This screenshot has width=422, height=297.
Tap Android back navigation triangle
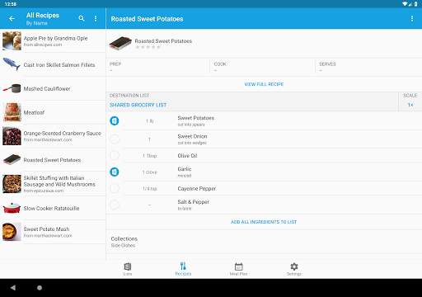pyautogui.click(x=13, y=288)
